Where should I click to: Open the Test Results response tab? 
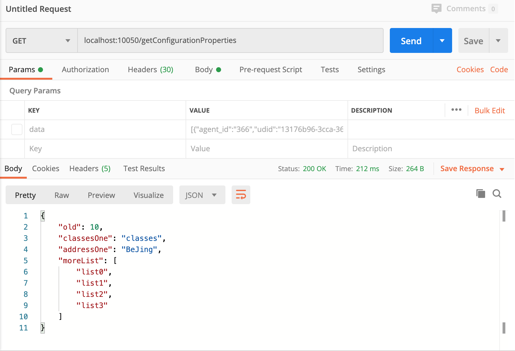(x=144, y=169)
